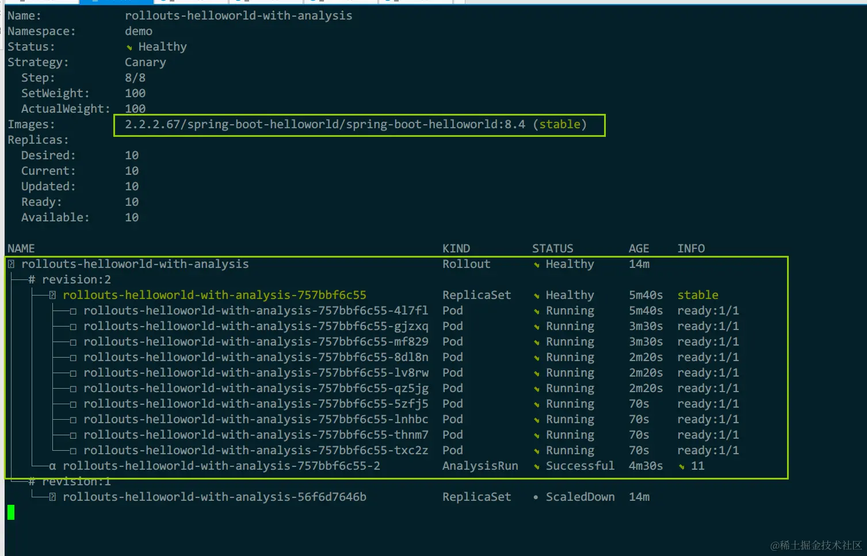
Task: Click the green terminal cursor block
Action: pos(11,512)
